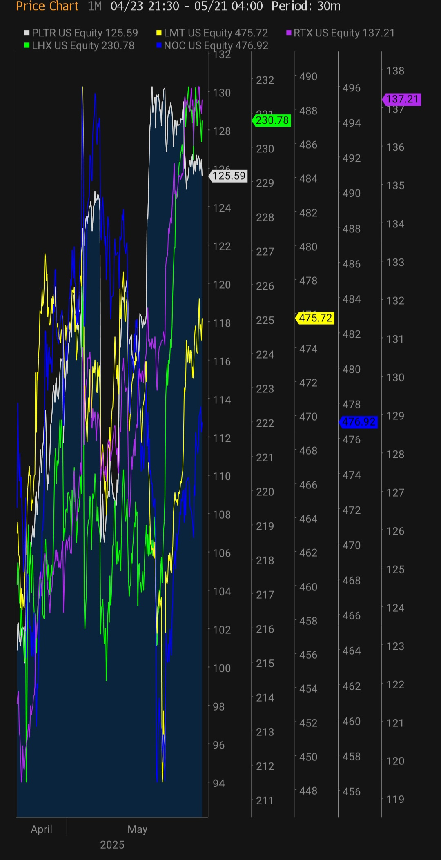Click the 448 tick on LMT axis
This screenshot has height=860, width=441.
[x=308, y=791]
